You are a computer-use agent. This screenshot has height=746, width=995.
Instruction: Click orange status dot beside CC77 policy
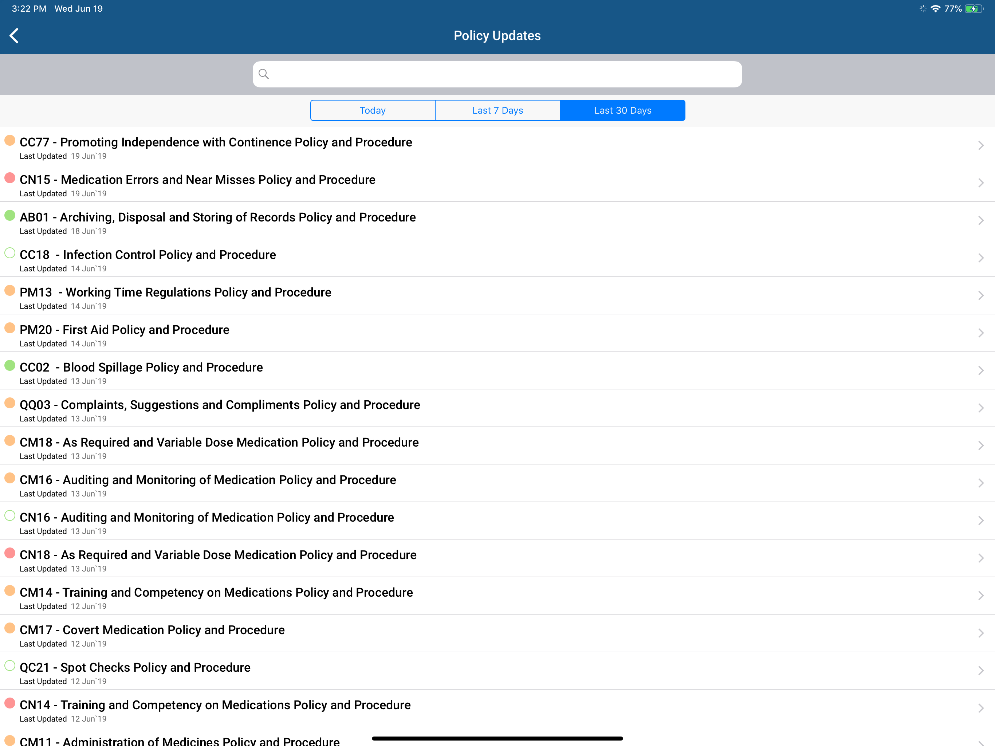tap(10, 141)
